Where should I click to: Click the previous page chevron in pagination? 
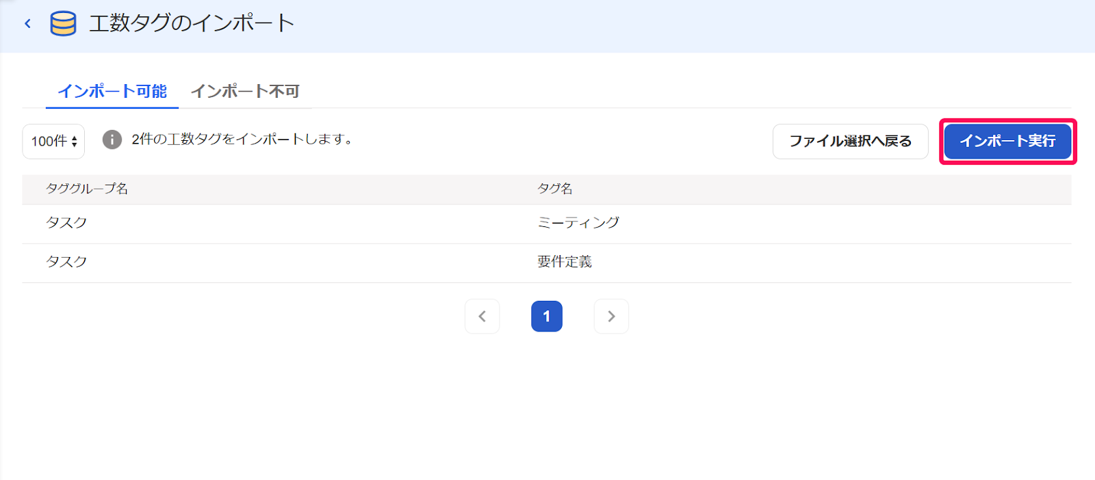click(482, 316)
